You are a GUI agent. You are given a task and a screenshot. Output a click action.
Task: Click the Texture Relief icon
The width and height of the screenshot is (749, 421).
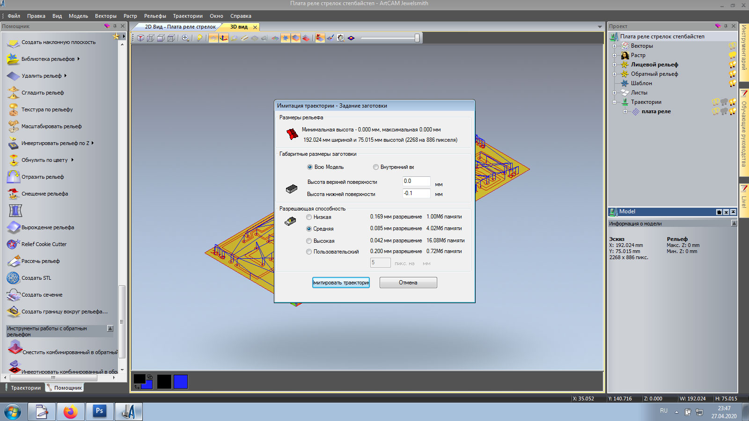click(x=14, y=109)
